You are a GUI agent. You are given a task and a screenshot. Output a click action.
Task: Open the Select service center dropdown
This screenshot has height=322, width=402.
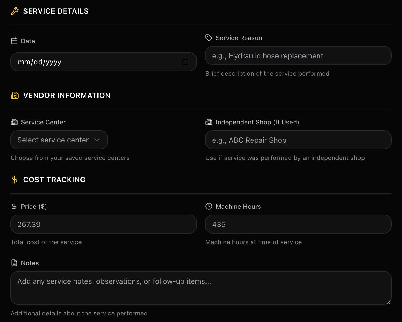(x=59, y=140)
